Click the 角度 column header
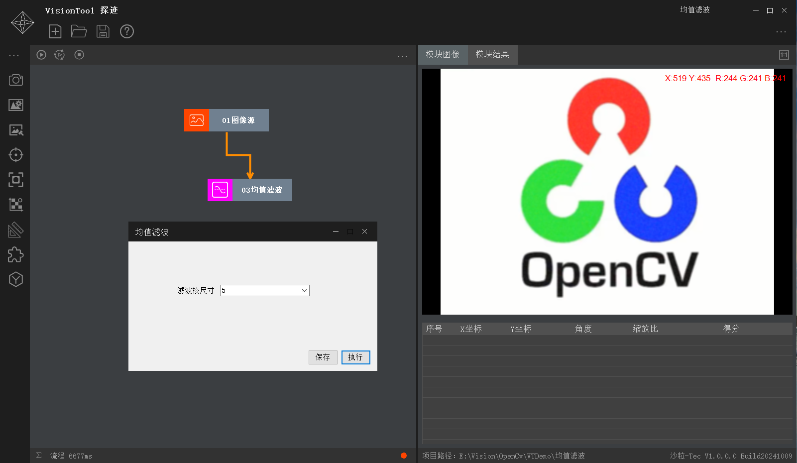 pyautogui.click(x=583, y=329)
